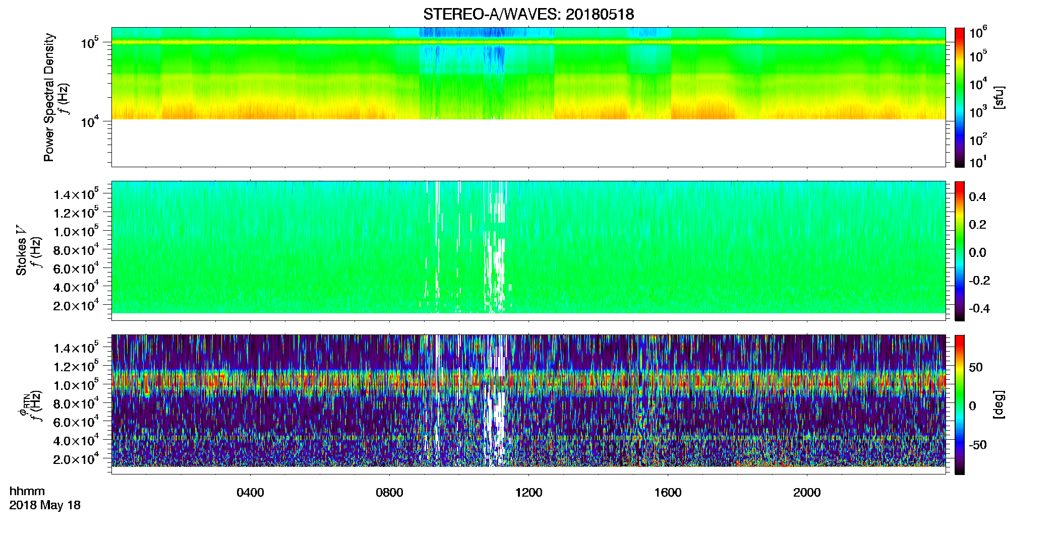Click the -50 label on the deg color bar
The width and height of the screenshot is (1057, 544).
(978, 445)
